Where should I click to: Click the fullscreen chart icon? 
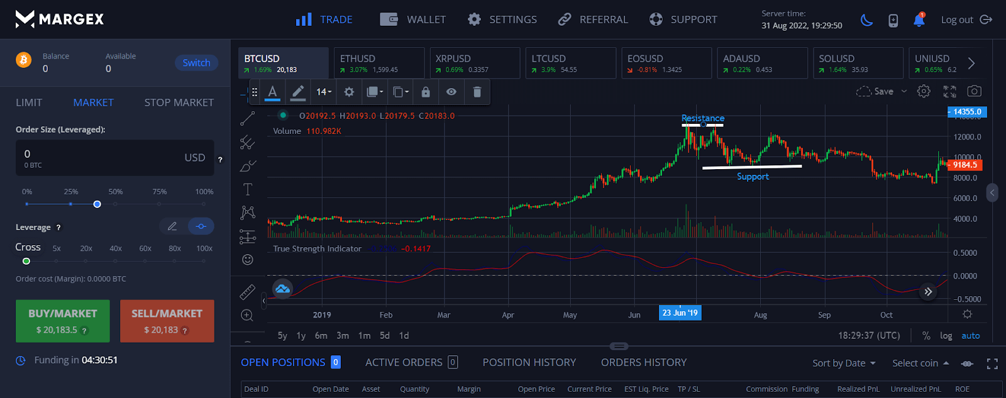pyautogui.click(x=949, y=91)
